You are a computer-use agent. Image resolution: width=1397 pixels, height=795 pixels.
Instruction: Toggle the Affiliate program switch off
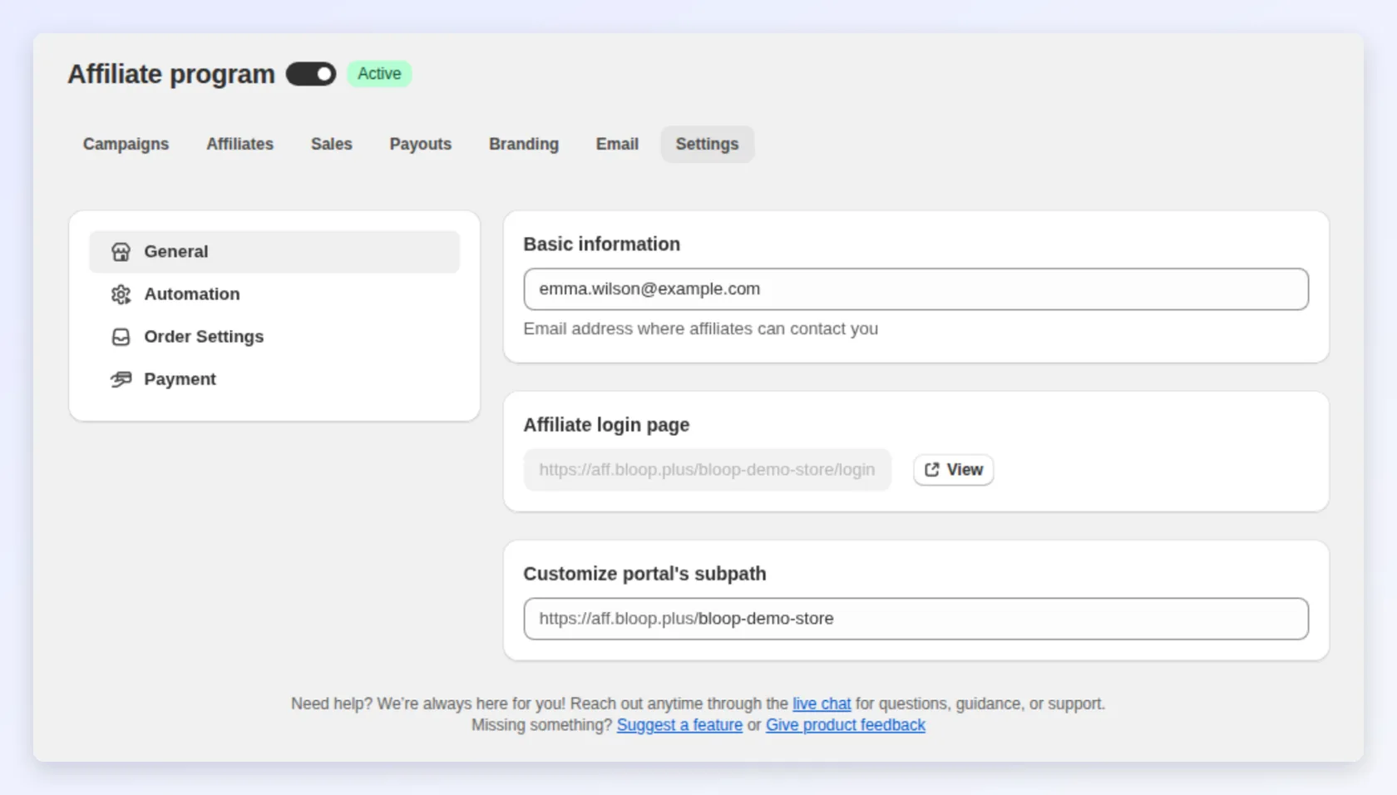click(x=311, y=74)
